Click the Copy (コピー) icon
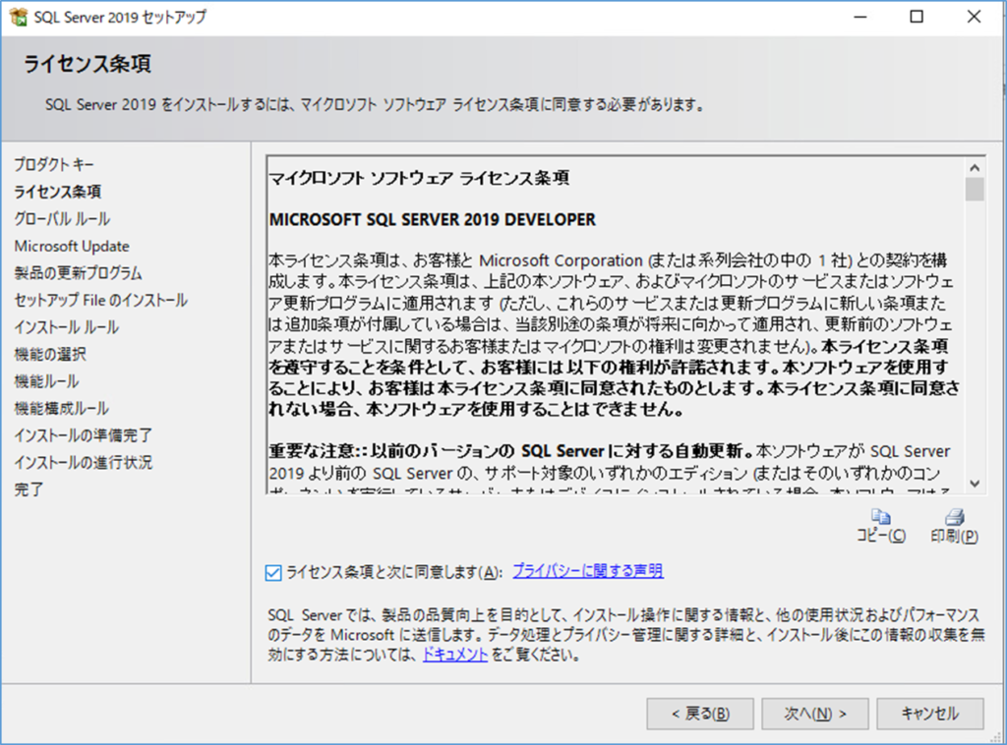 tap(880, 517)
